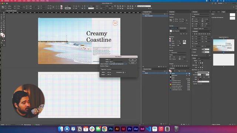Open the stroke Type dropdown in Stroke panel
The width and height of the screenshot is (237, 133).
click(x=203, y=72)
